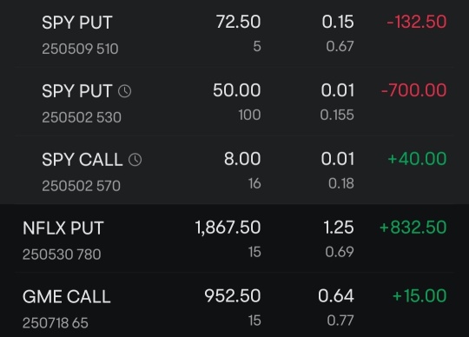This screenshot has height=337, width=469.
Task: Click the -700.00 loss value
Action: [x=414, y=90]
